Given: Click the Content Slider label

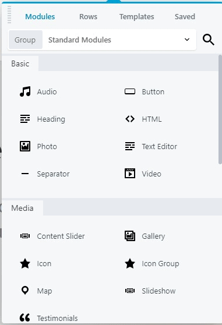Looking at the screenshot, I should click(x=61, y=236).
